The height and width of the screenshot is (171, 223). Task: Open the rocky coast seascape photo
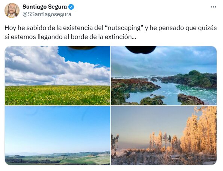[164, 75]
